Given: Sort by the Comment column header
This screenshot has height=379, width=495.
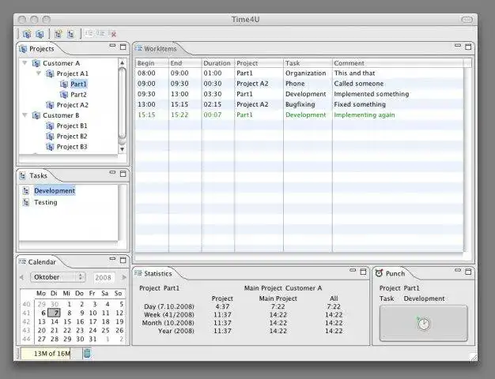Looking at the screenshot, I should point(398,63).
